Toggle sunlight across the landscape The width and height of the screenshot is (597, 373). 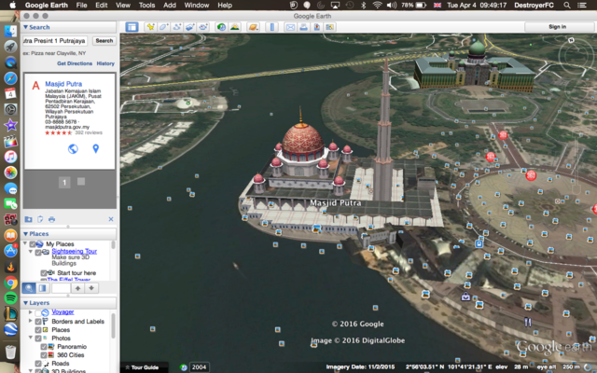pyautogui.click(x=235, y=27)
